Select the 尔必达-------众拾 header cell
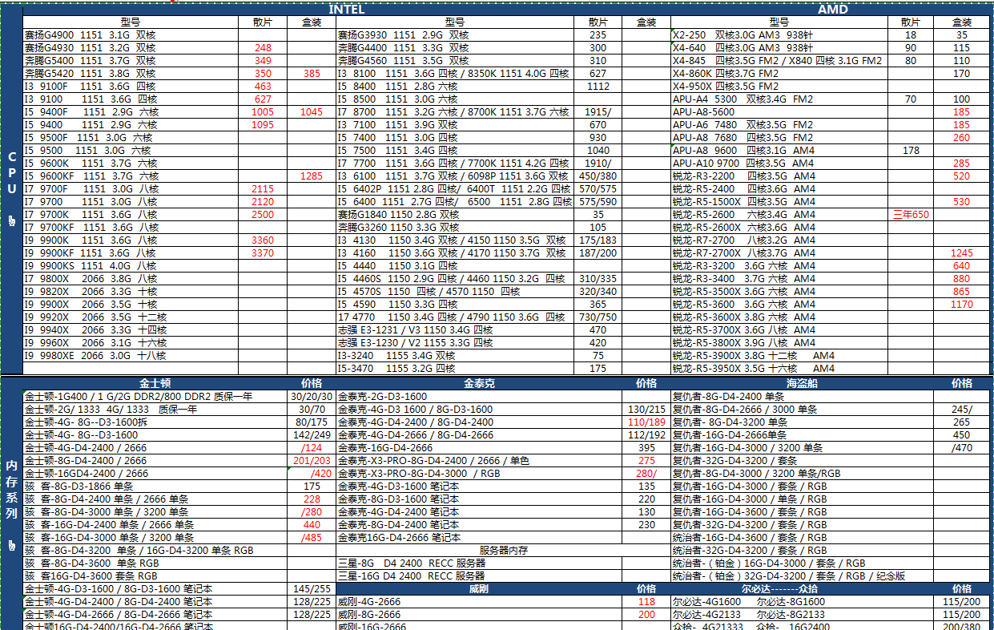Viewport: 994px width, 630px height. coord(801,588)
